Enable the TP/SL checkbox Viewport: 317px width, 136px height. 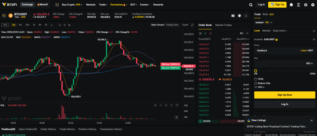pyautogui.click(x=256, y=79)
